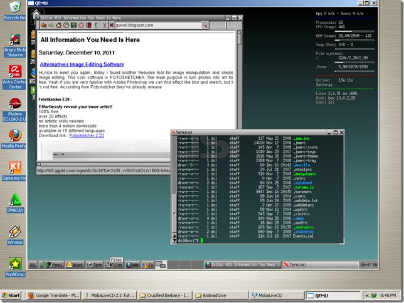404x303 pixels.
Task: Click the Dillo back arrow icon
Action: [42, 25]
